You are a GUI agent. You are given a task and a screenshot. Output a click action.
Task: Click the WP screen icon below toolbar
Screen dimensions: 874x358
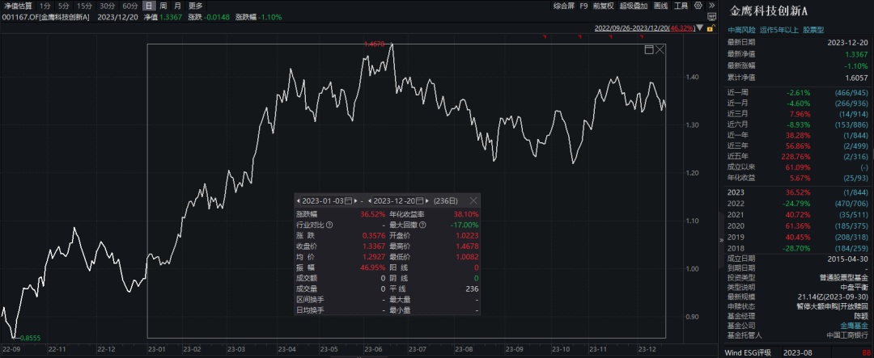[x=712, y=17]
